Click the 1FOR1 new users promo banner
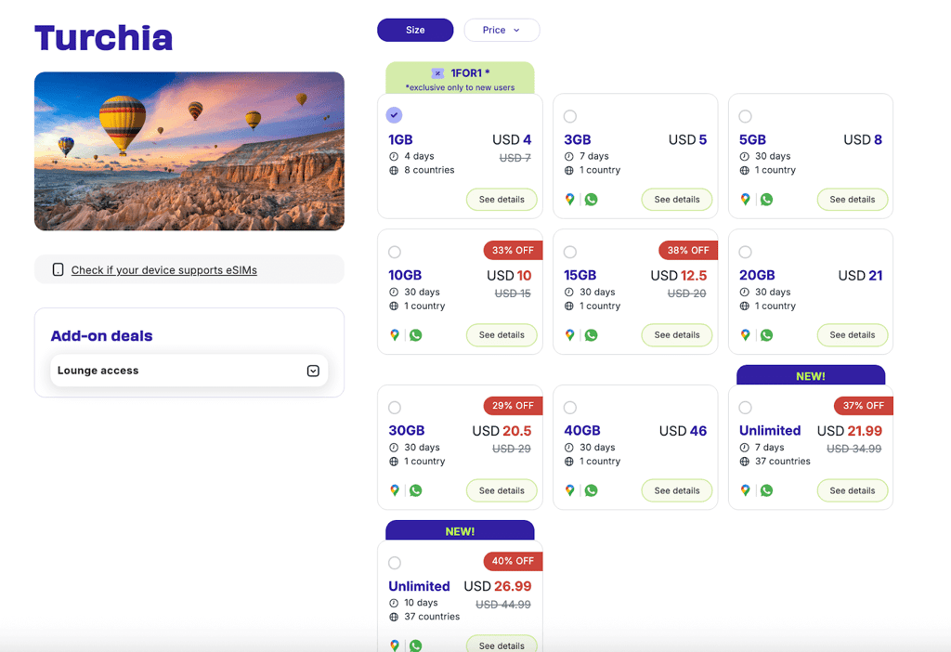 [x=460, y=78]
